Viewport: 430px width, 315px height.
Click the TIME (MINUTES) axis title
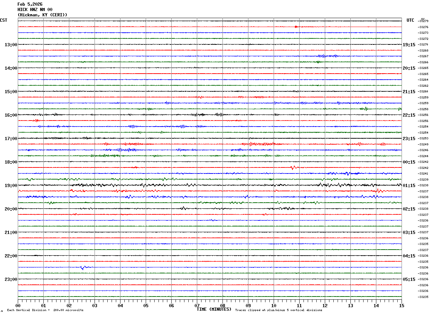[x=214, y=309]
